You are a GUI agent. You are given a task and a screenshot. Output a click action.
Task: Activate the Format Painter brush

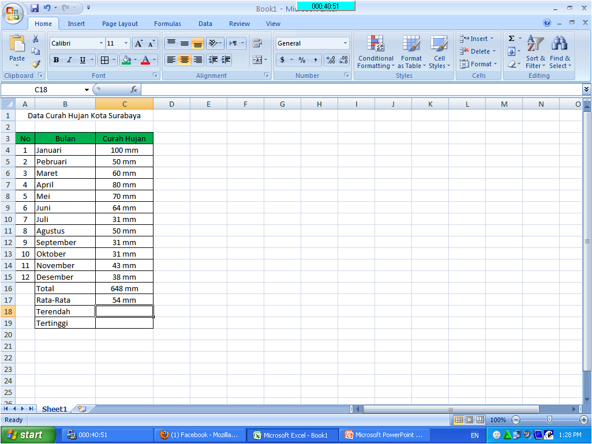[x=36, y=64]
